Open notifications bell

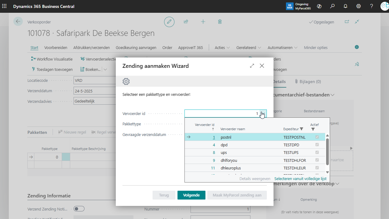click(x=346, y=6)
